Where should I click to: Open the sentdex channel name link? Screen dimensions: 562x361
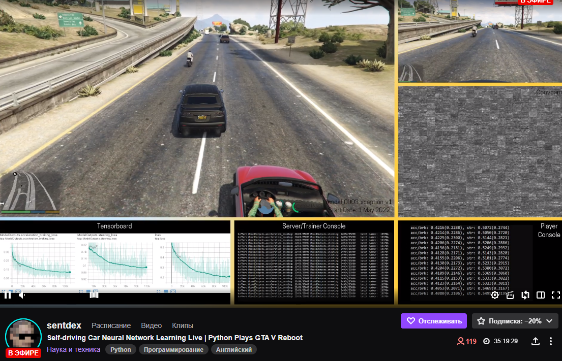click(64, 325)
